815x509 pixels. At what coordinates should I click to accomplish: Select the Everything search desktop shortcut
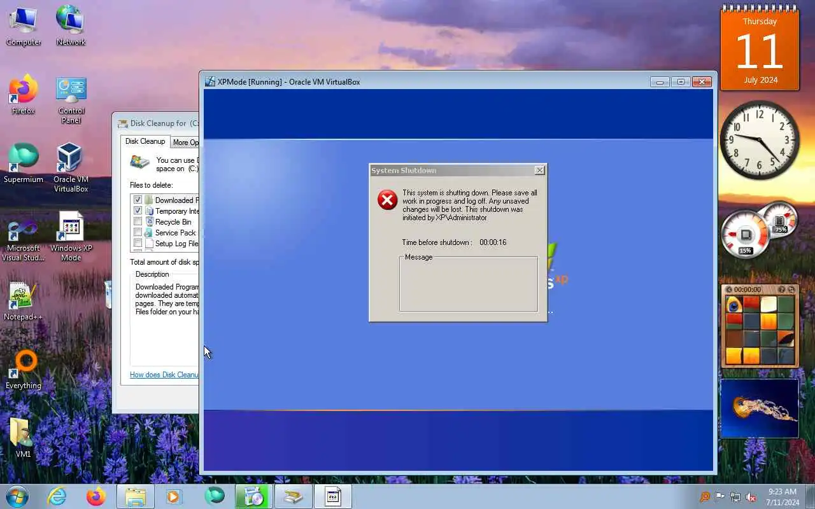pyautogui.click(x=24, y=369)
